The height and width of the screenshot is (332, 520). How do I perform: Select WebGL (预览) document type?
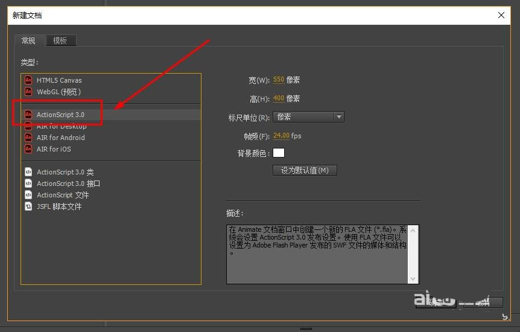coord(111,92)
